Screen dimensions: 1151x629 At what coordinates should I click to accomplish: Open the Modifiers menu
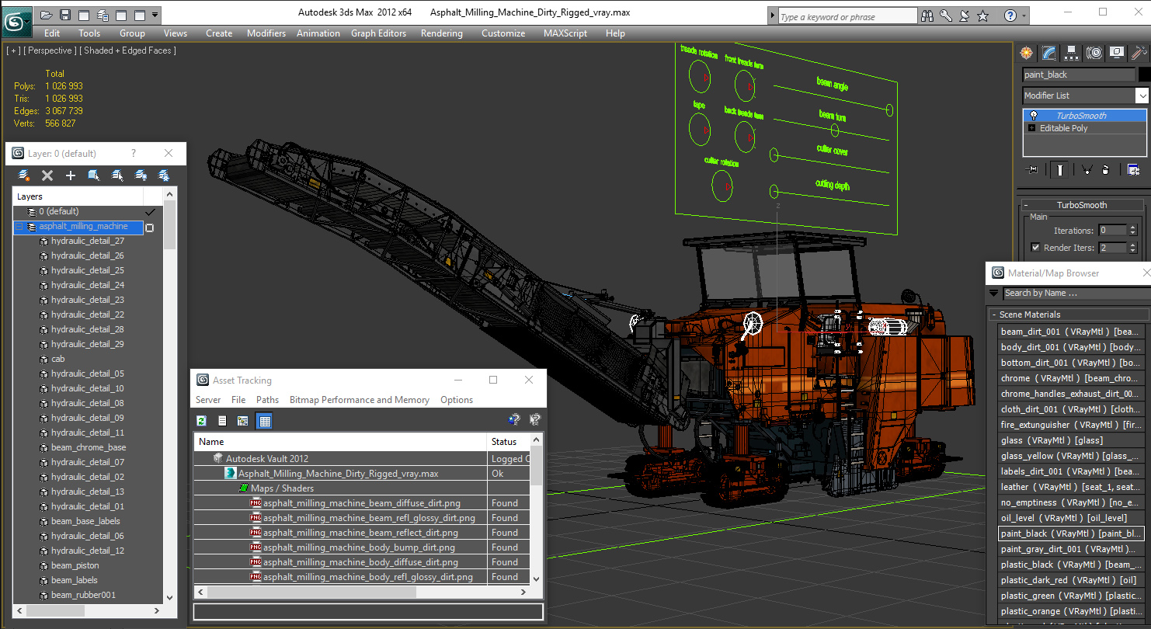(x=266, y=33)
